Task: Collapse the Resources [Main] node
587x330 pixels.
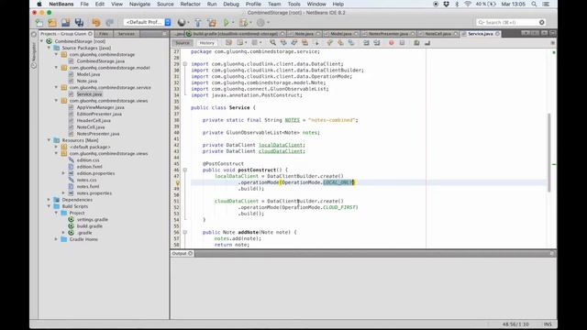Action: pyautogui.click(x=49, y=140)
